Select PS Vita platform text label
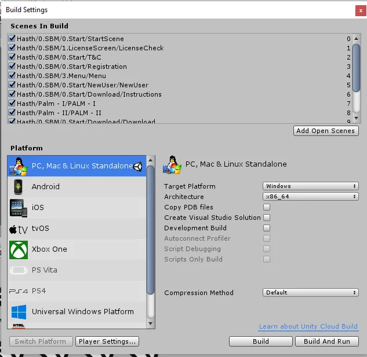Viewport: 367px width, 357px height. [x=45, y=270]
